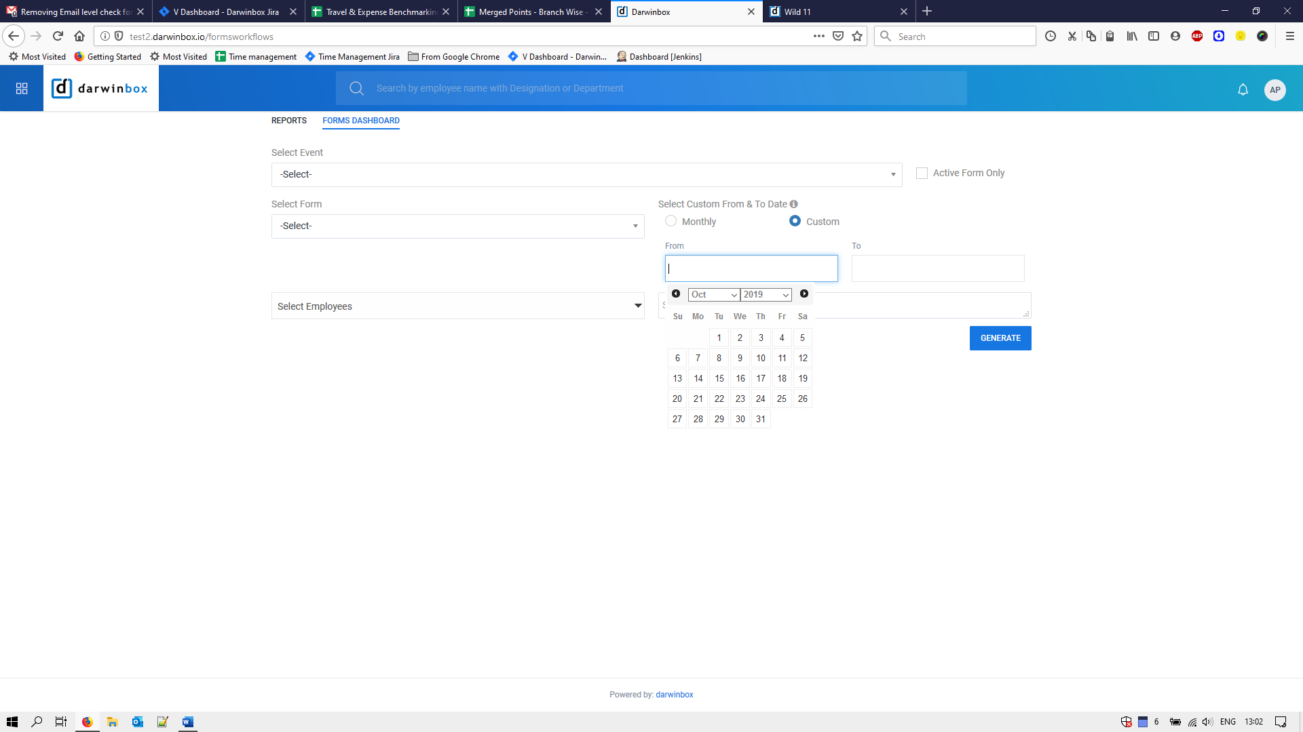Click the To date input field

[937, 268]
